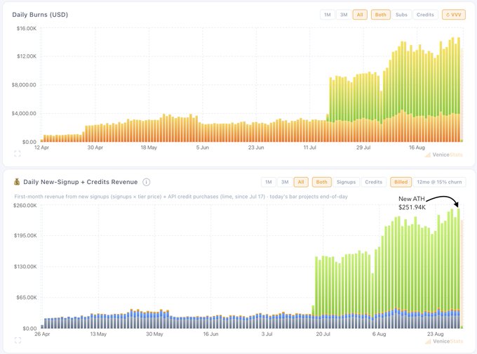Click the 30 May date label
Image resolution: width=477 pixels, height=354 pixels.
pyautogui.click(x=154, y=334)
